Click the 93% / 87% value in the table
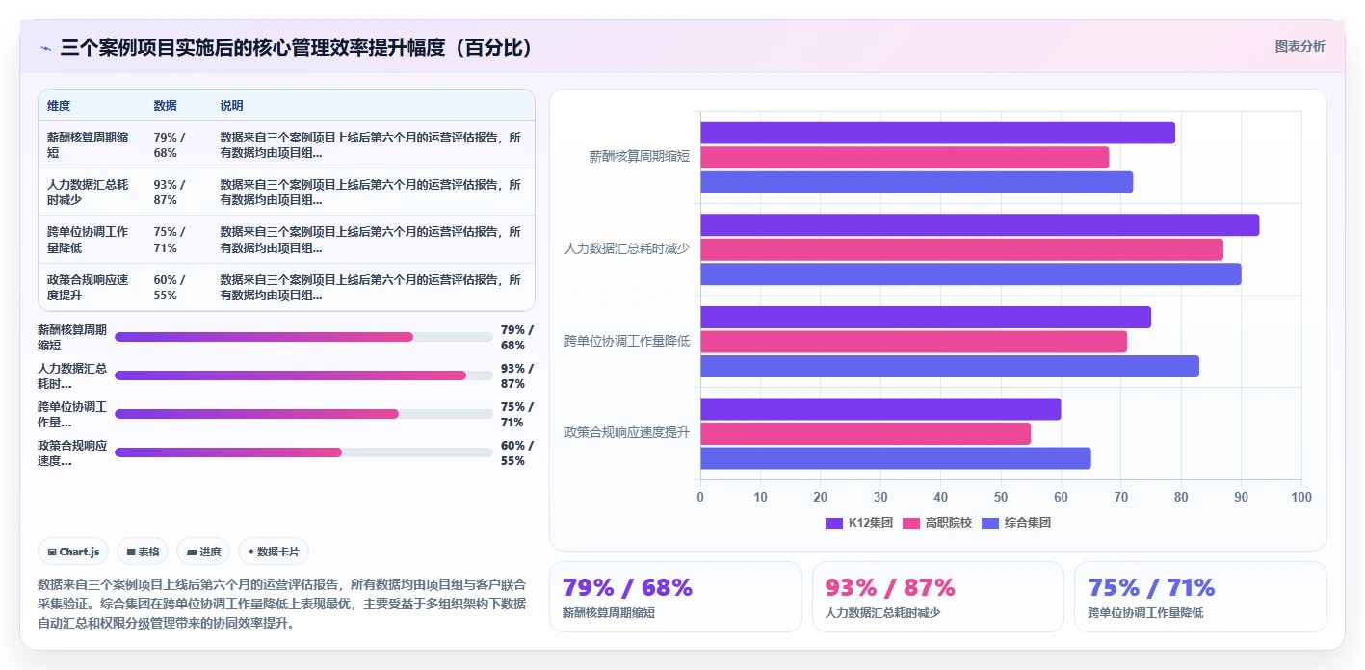The image size is (1365, 670). pos(170,192)
